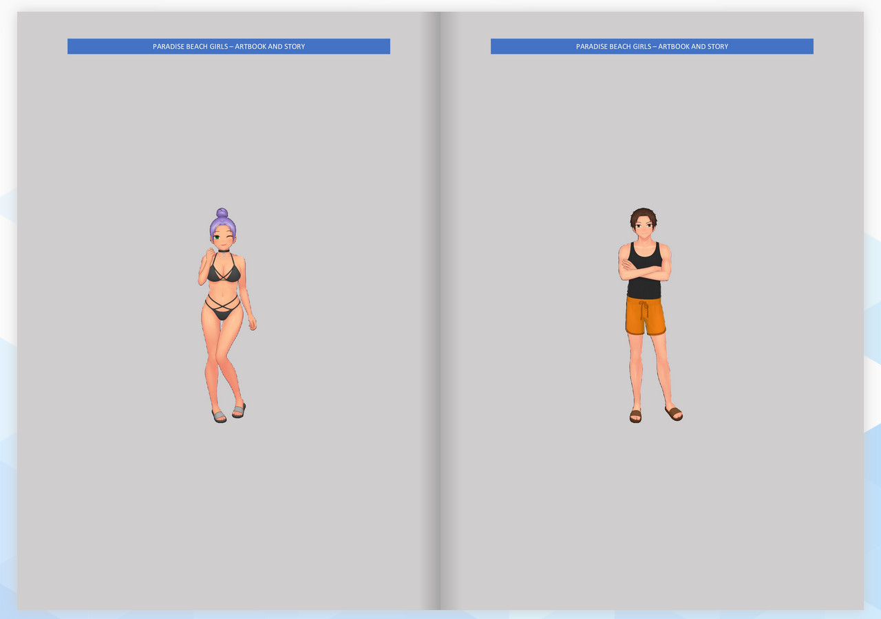Click the man's brown hair
Image resolution: width=881 pixels, height=619 pixels.
click(644, 216)
